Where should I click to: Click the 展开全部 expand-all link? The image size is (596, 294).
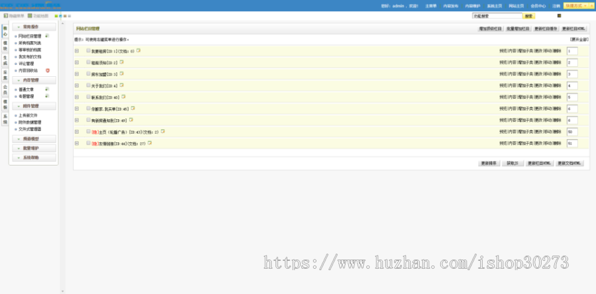click(x=579, y=39)
